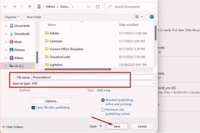Click the Authors field
Screen dimensions: 200x133
[40, 90]
